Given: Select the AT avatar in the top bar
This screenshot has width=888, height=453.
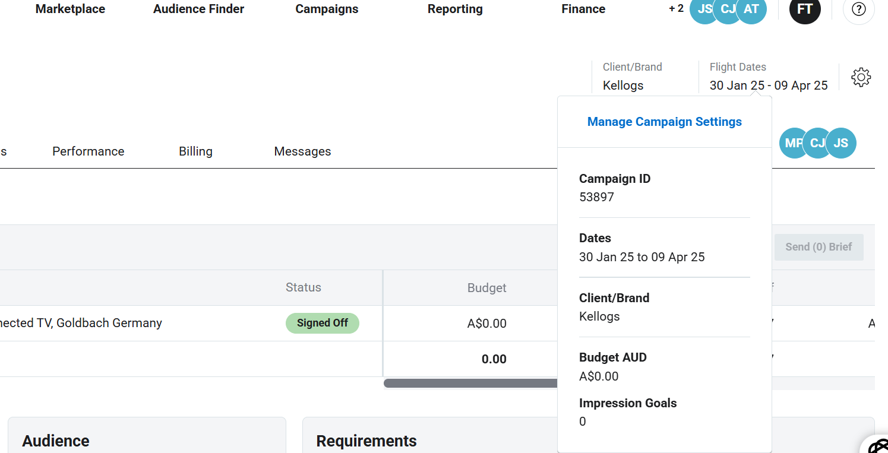Looking at the screenshot, I should (x=753, y=9).
